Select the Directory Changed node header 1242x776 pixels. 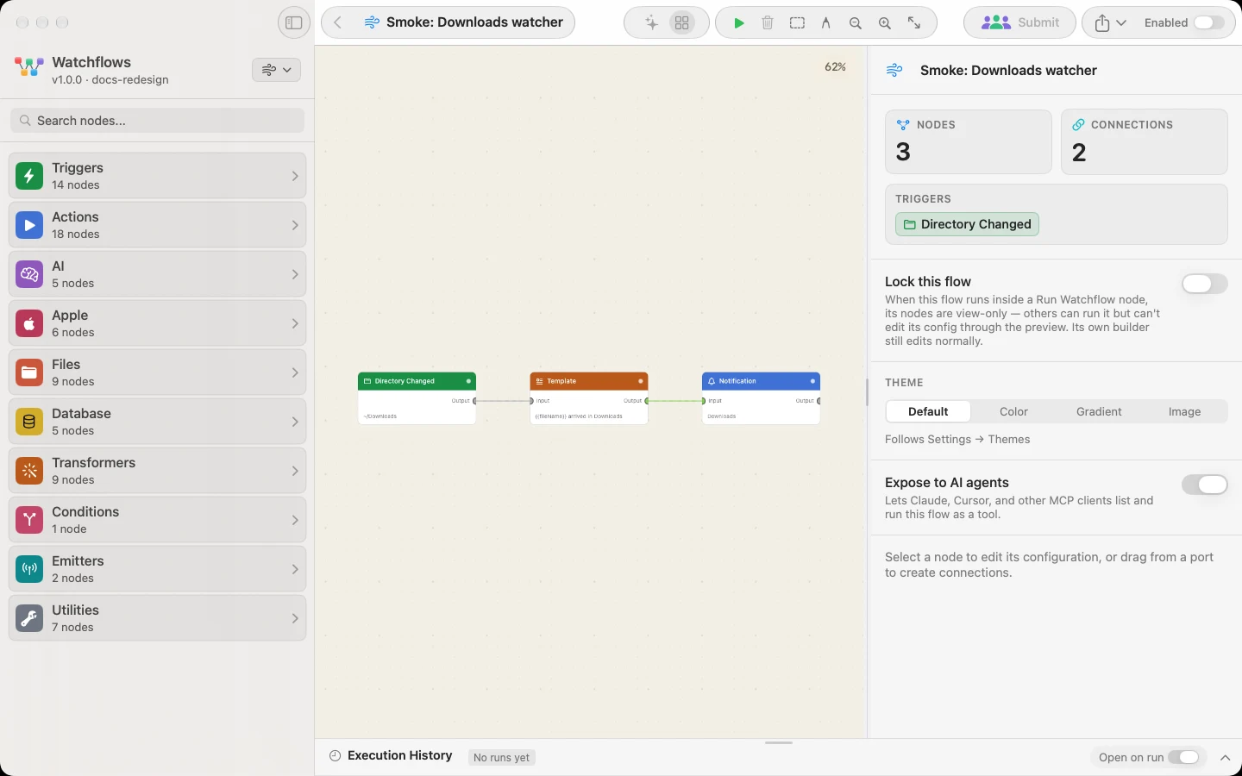click(x=417, y=381)
